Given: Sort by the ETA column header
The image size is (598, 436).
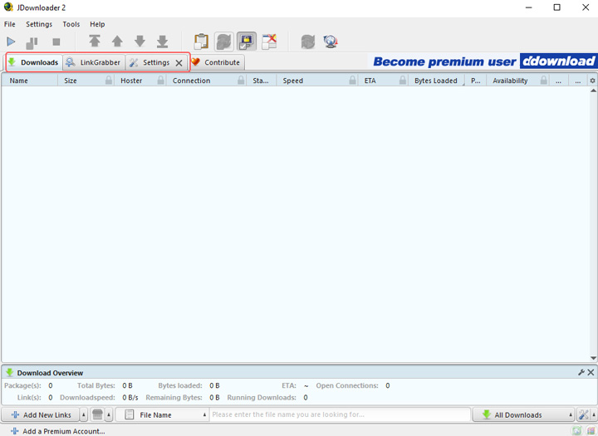Looking at the screenshot, I should tap(370, 81).
